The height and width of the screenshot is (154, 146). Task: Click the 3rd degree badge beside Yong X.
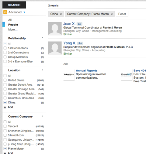tap(80, 43)
